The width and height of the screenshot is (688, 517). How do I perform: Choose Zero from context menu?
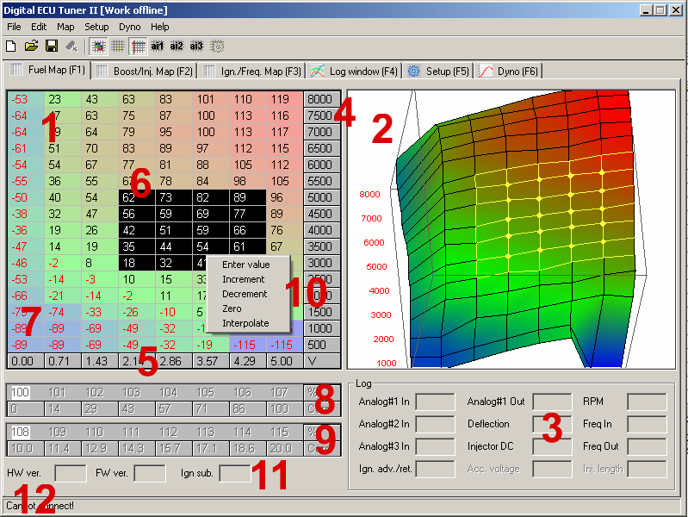pos(232,308)
